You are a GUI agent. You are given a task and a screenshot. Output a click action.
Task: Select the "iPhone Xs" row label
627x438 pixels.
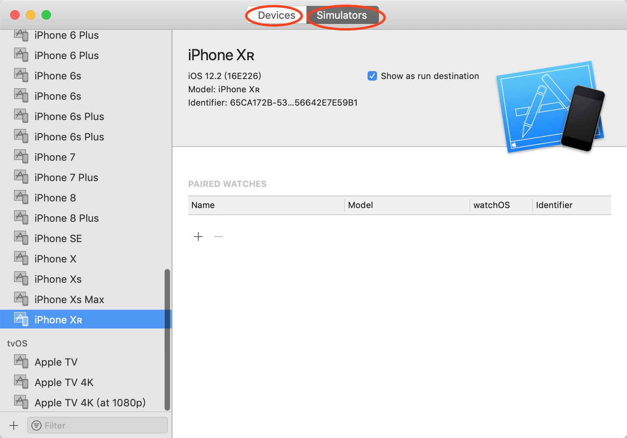(x=58, y=279)
